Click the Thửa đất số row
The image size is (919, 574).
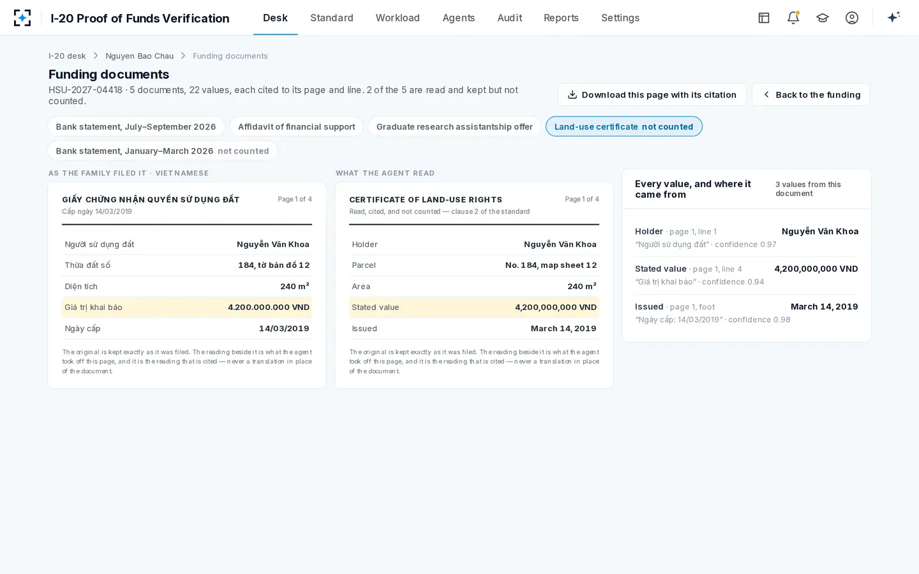(x=187, y=265)
